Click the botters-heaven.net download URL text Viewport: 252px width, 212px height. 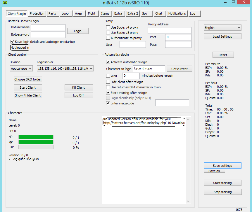pos(144,123)
